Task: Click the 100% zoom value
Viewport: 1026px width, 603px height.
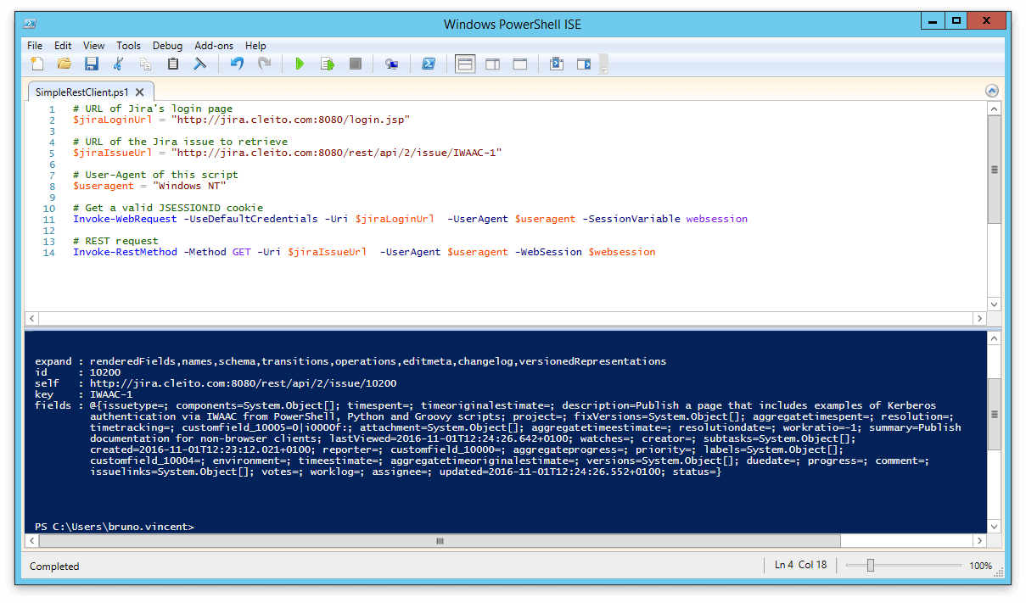Action: point(980,566)
